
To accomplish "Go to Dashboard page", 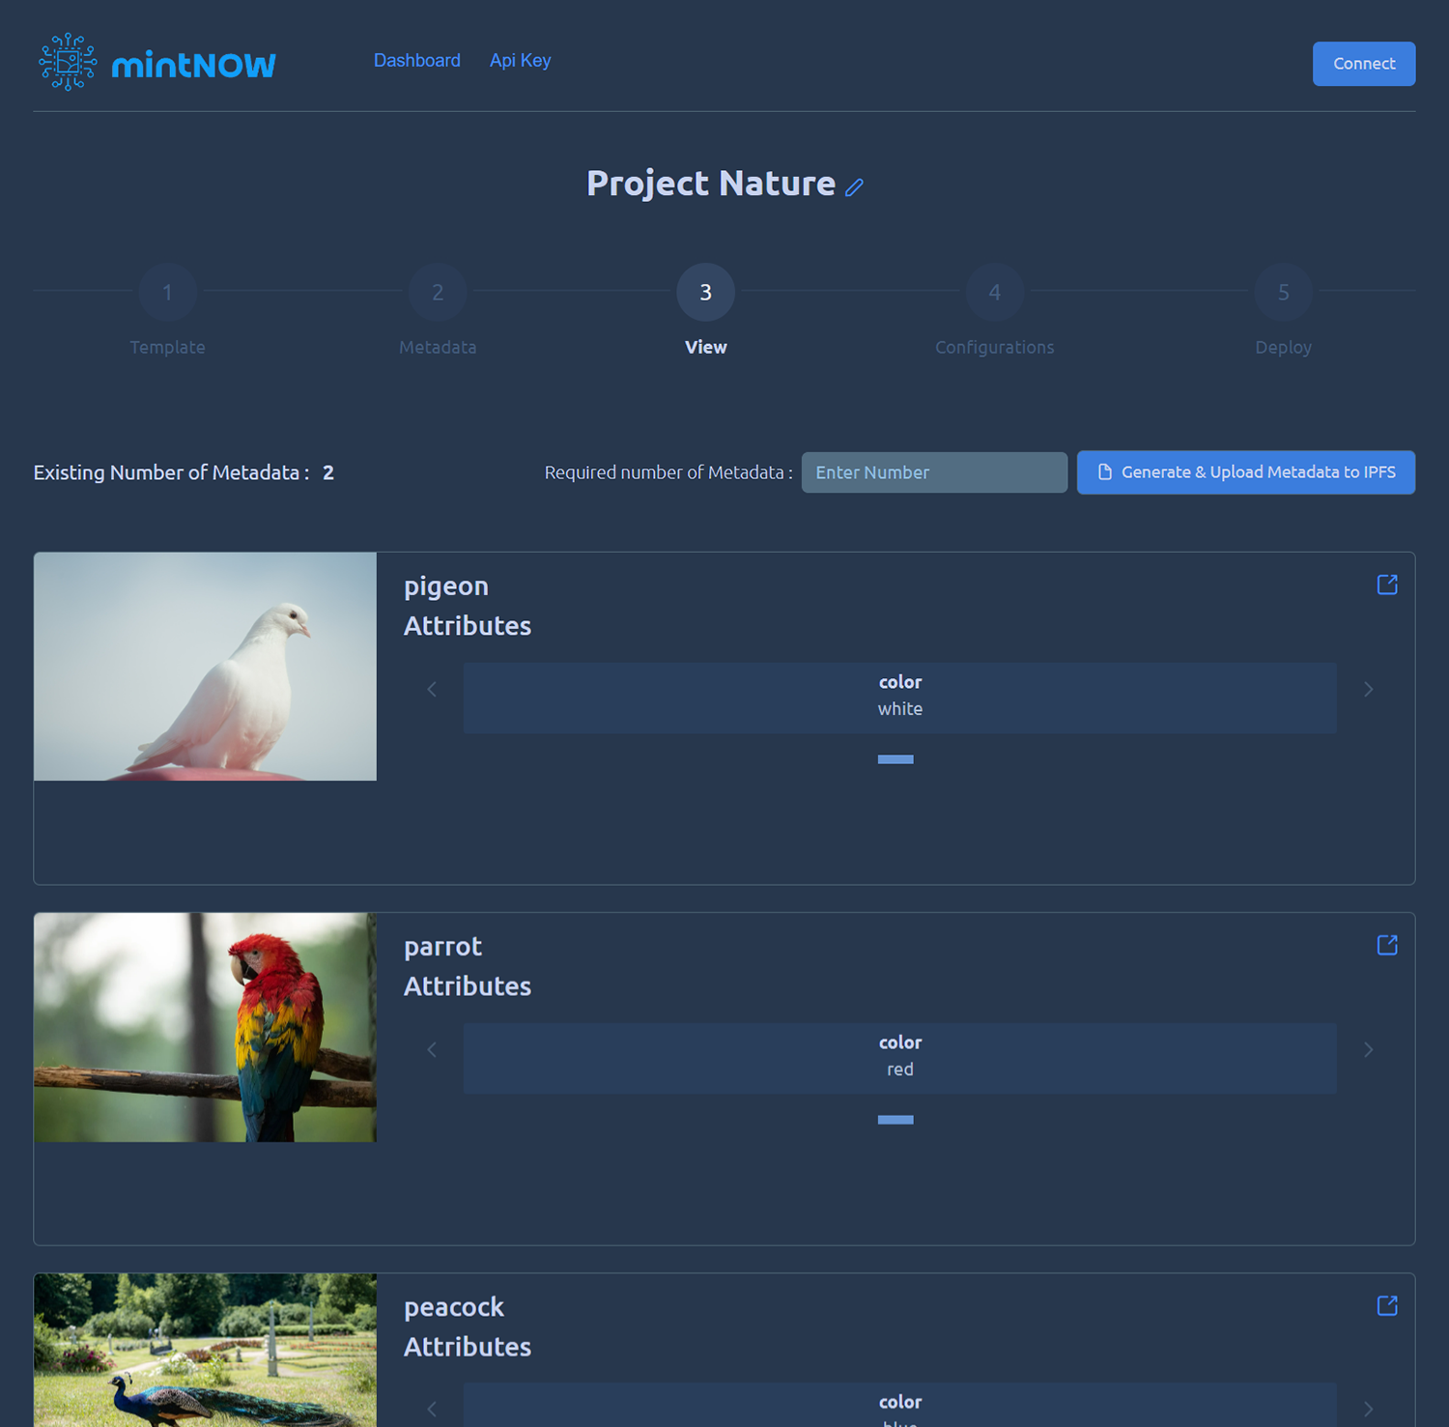I will tap(417, 60).
